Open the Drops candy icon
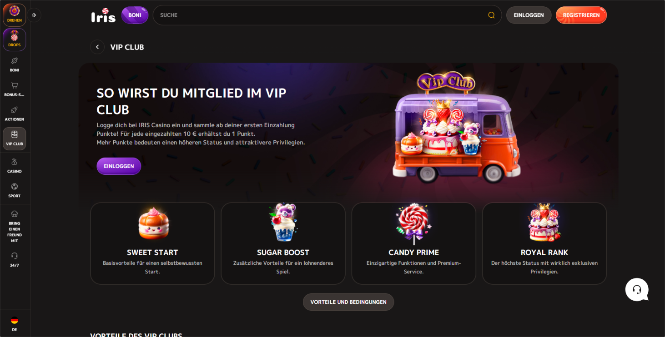This screenshot has height=337, width=665. click(x=15, y=40)
